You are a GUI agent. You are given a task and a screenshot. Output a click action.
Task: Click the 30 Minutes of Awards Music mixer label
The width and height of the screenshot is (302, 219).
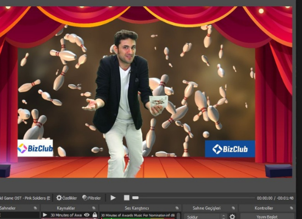(x=138, y=215)
